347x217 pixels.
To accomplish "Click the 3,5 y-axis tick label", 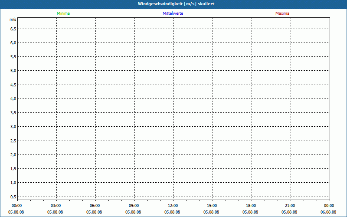I will [x=13, y=113].
